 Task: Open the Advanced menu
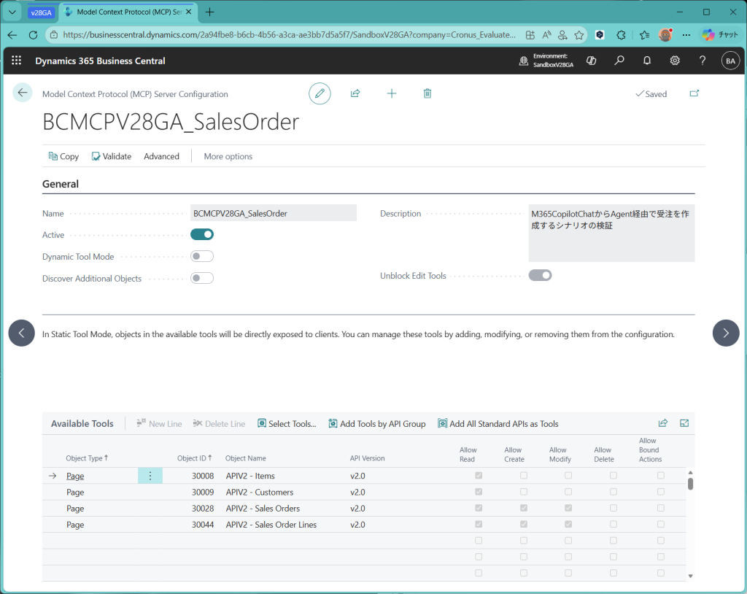pyautogui.click(x=161, y=156)
